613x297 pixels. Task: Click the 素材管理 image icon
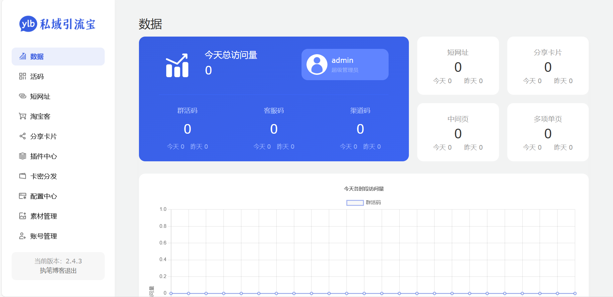tap(23, 216)
